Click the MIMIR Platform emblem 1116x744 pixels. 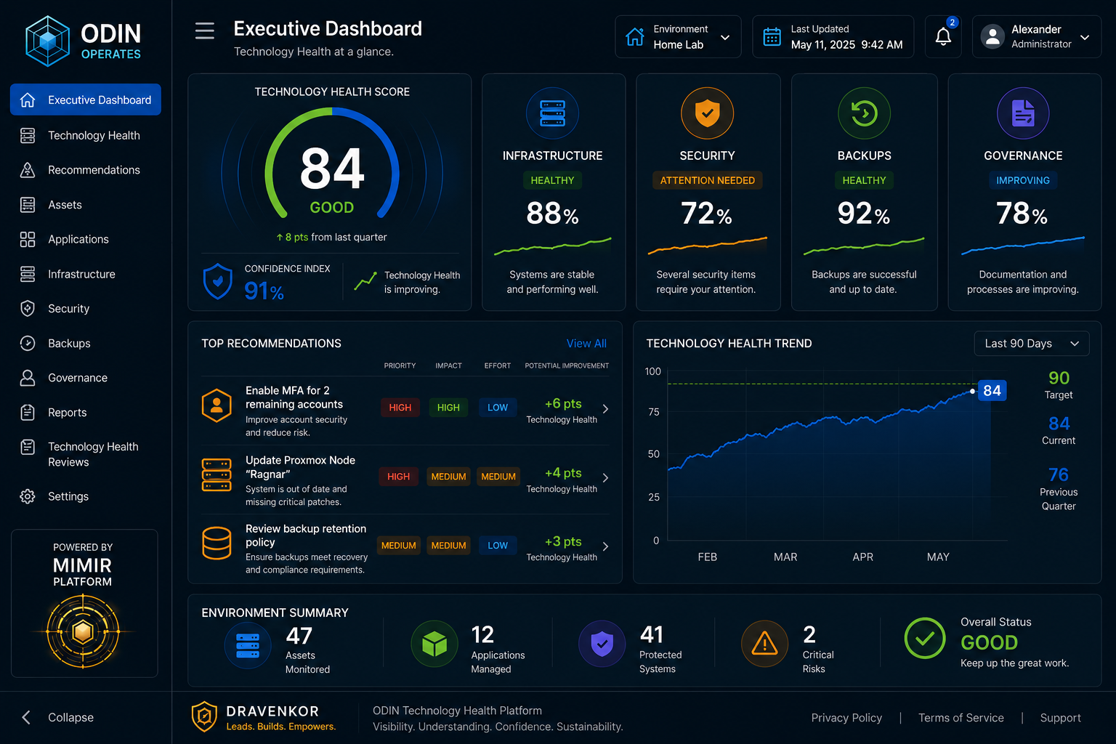coord(83,631)
